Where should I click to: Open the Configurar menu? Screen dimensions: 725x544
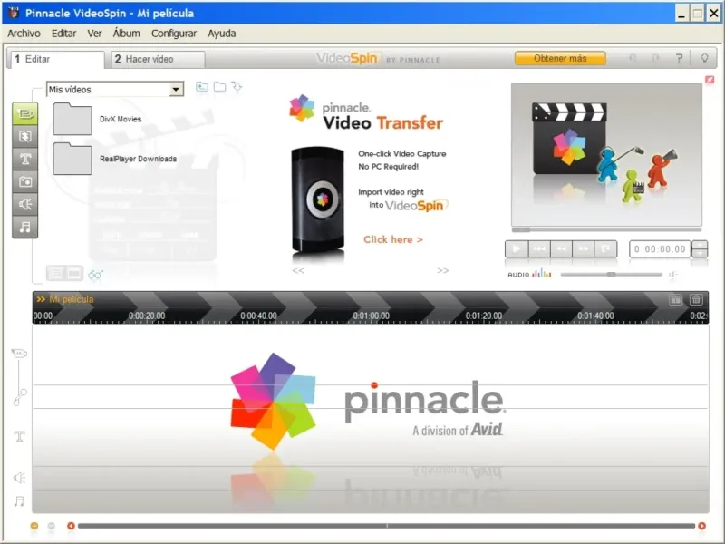[174, 34]
